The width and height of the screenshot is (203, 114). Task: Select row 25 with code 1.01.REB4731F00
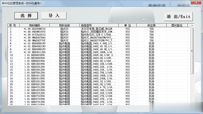pos(99,99)
